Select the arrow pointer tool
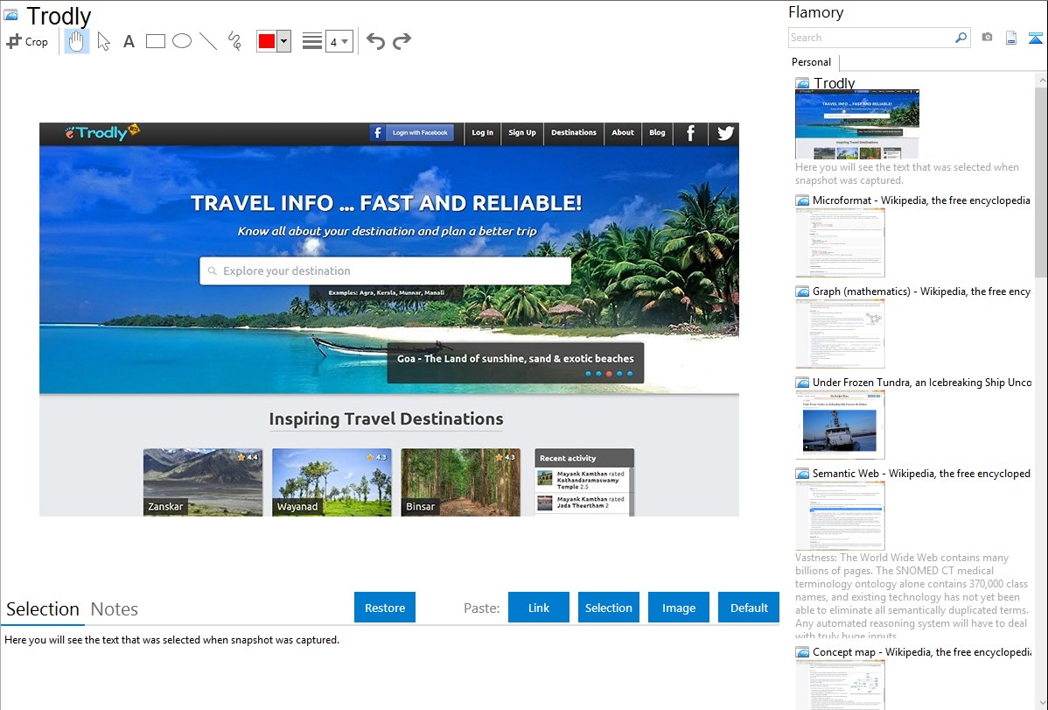1048x710 pixels. tap(103, 41)
